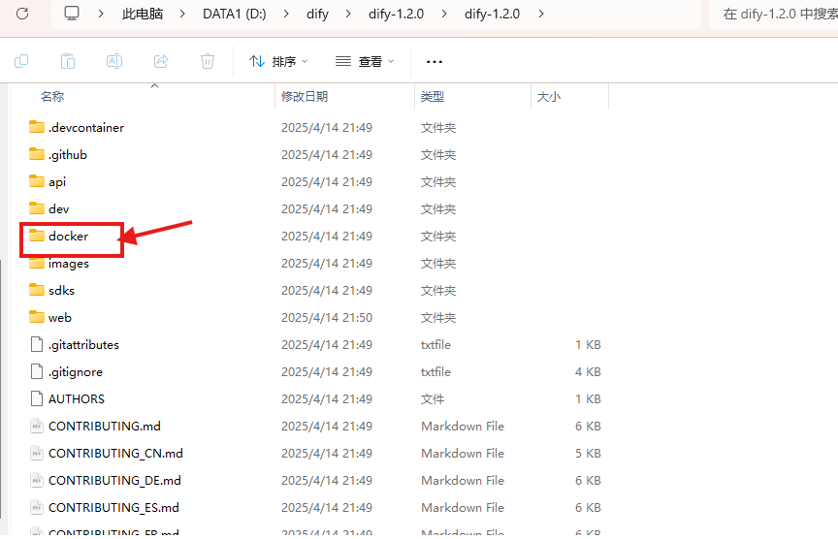
Task: Sort by 大小 column header
Action: 549,97
